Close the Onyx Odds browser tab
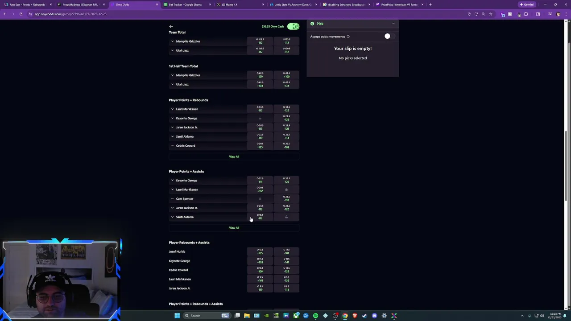 tap(157, 4)
